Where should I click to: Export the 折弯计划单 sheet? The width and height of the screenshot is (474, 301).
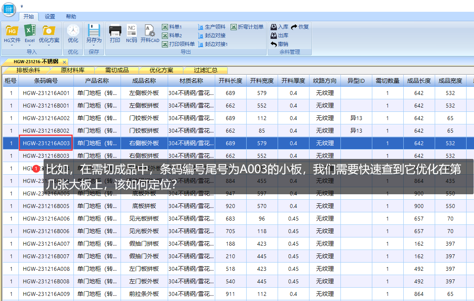(x=247, y=27)
